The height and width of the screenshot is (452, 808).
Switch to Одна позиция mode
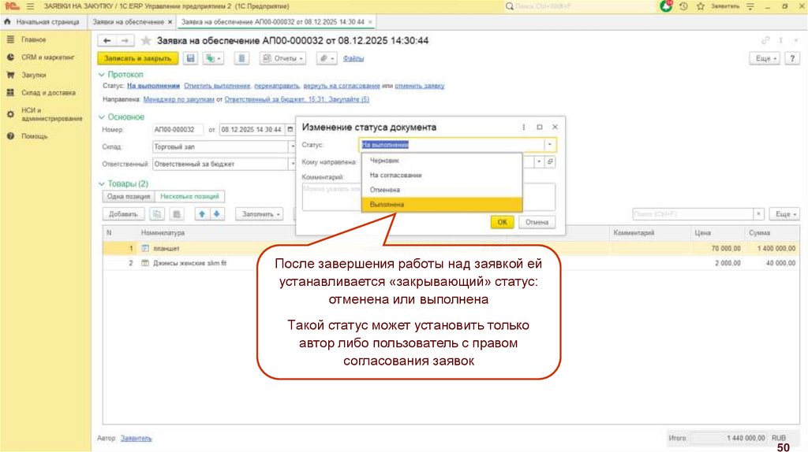129,196
